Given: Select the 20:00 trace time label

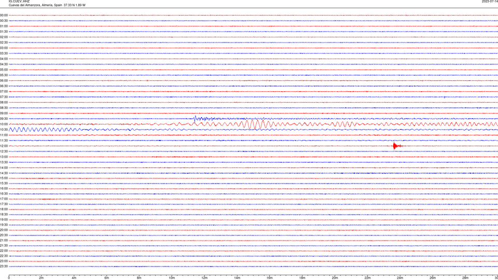Looking at the screenshot, I should coord(4,230).
